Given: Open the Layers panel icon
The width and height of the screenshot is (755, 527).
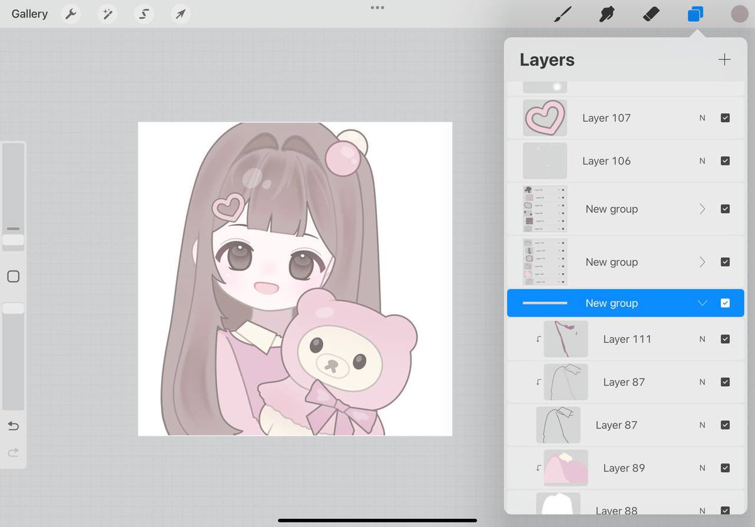Looking at the screenshot, I should coord(695,14).
